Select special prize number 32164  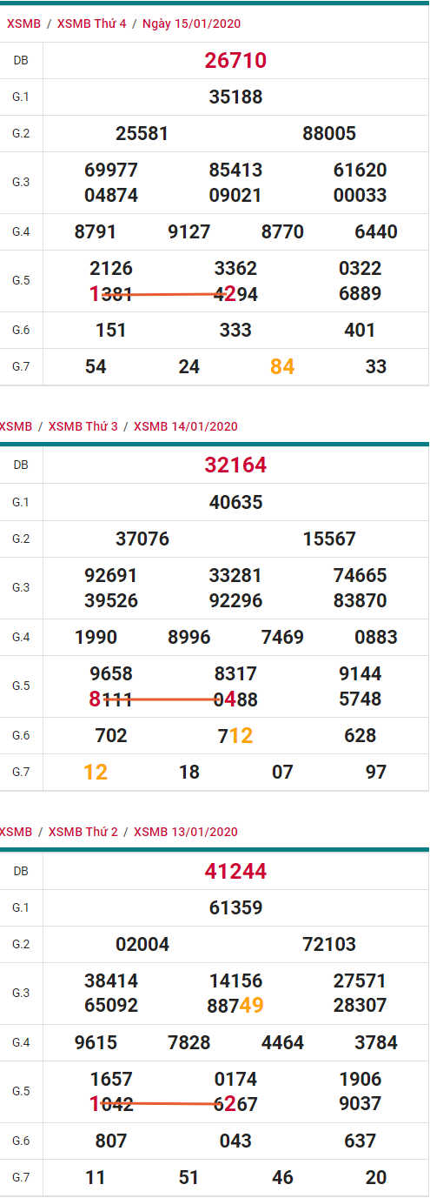(x=235, y=465)
